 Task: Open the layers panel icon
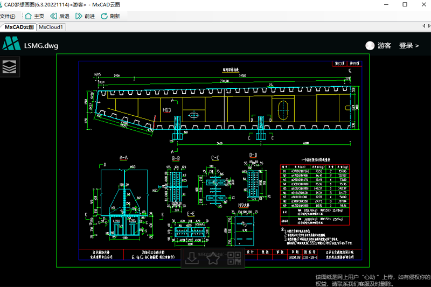[x=10, y=67]
